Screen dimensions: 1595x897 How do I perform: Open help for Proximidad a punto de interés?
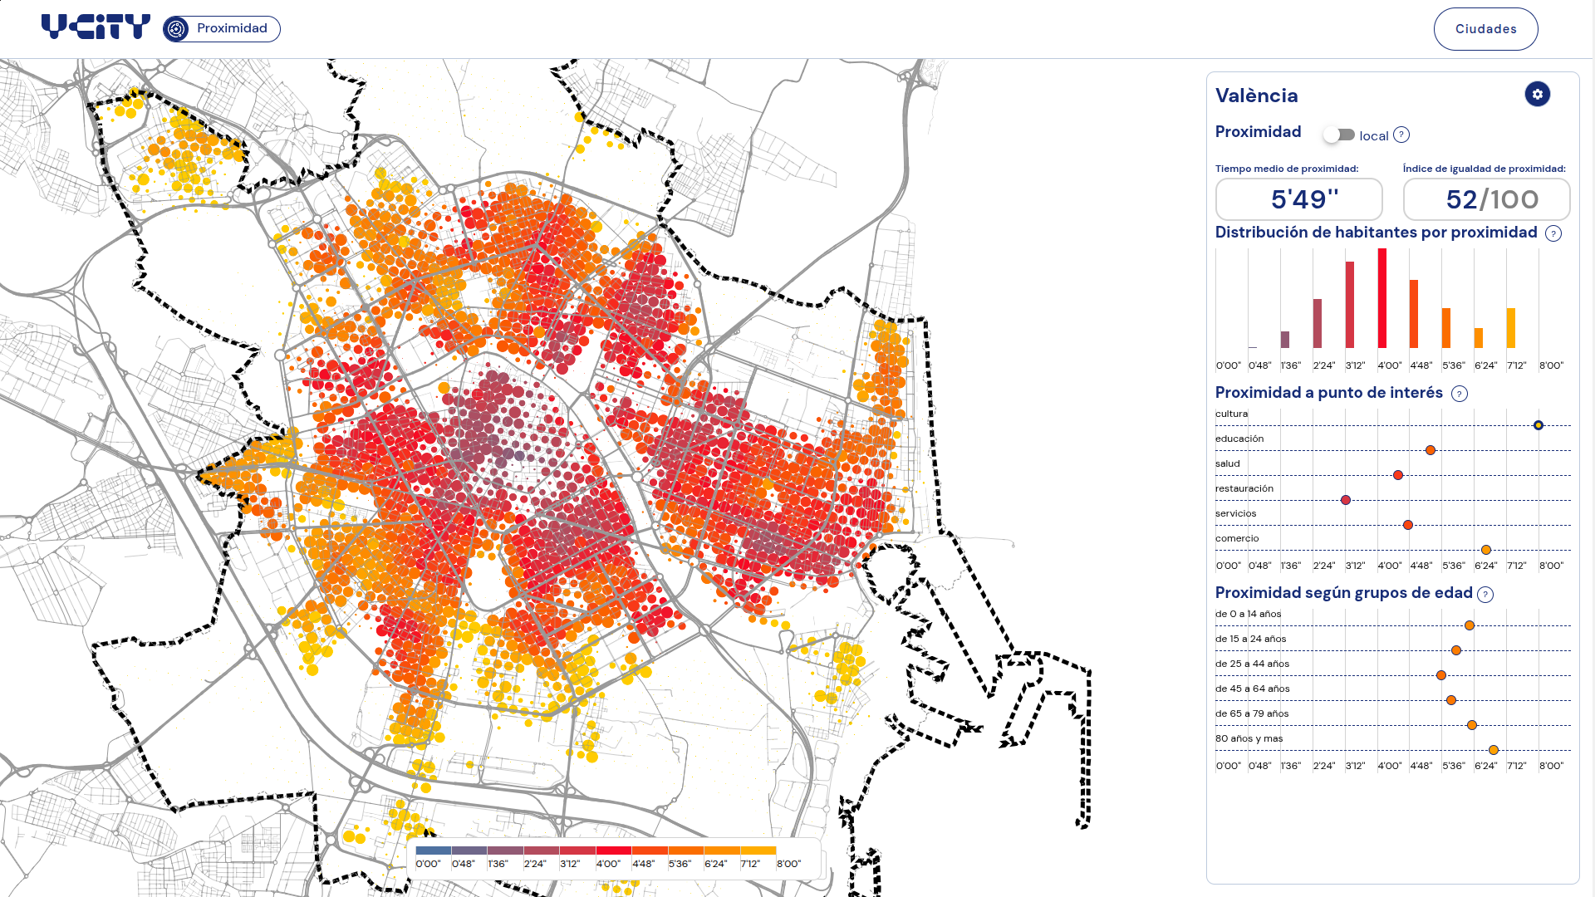click(1460, 394)
